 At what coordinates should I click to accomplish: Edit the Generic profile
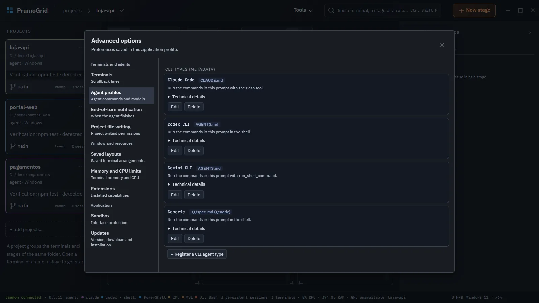coord(175,238)
